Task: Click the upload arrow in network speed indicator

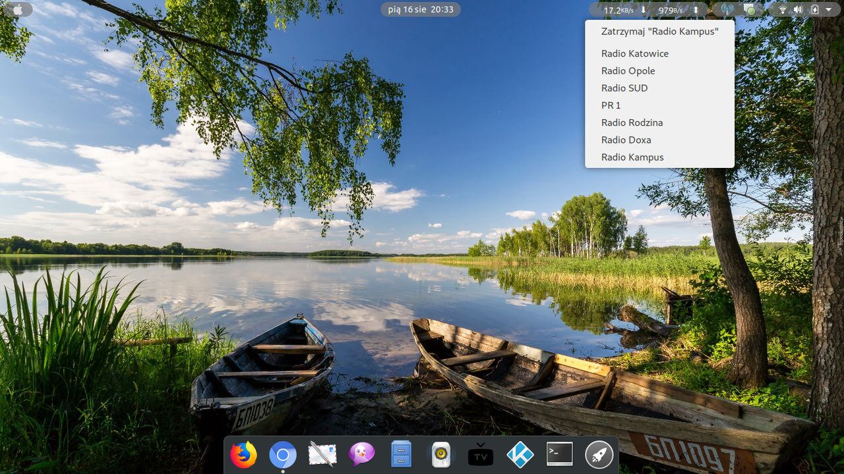Action: pyautogui.click(x=695, y=10)
